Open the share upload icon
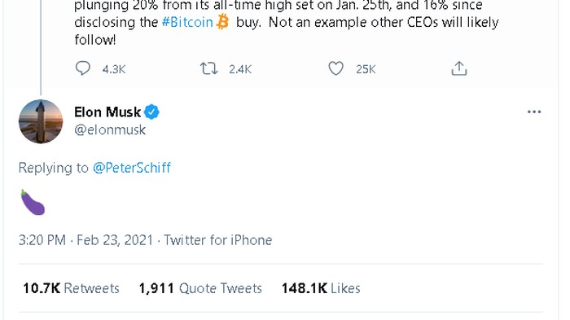This screenshot has width=570, height=320. [459, 68]
